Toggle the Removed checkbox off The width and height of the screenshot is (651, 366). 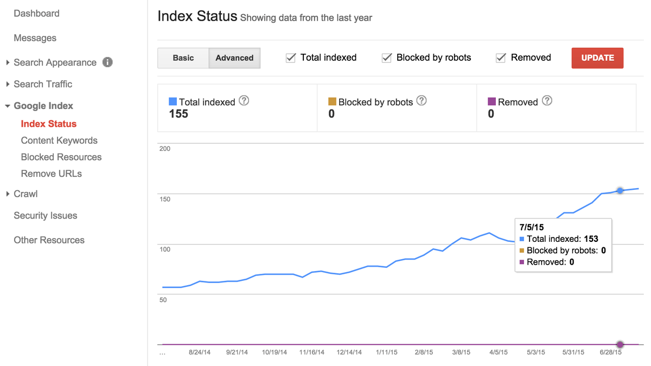[x=500, y=57]
